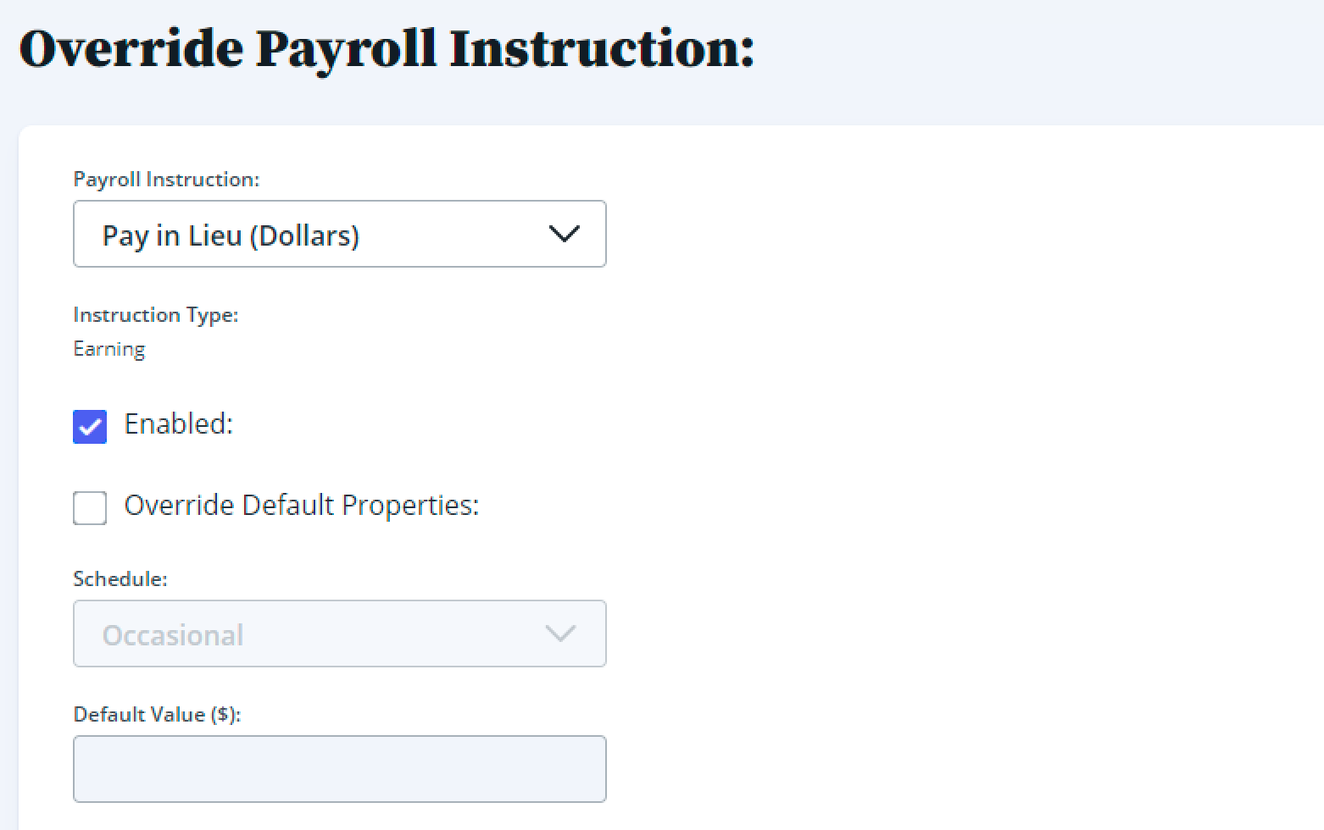
Task: Click the "Instruction Type:" label
Action: (x=156, y=315)
